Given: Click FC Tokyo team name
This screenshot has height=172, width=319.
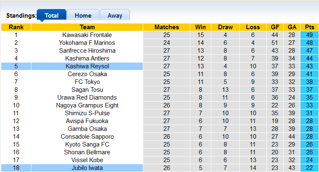Looking at the screenshot, I should point(87,82).
